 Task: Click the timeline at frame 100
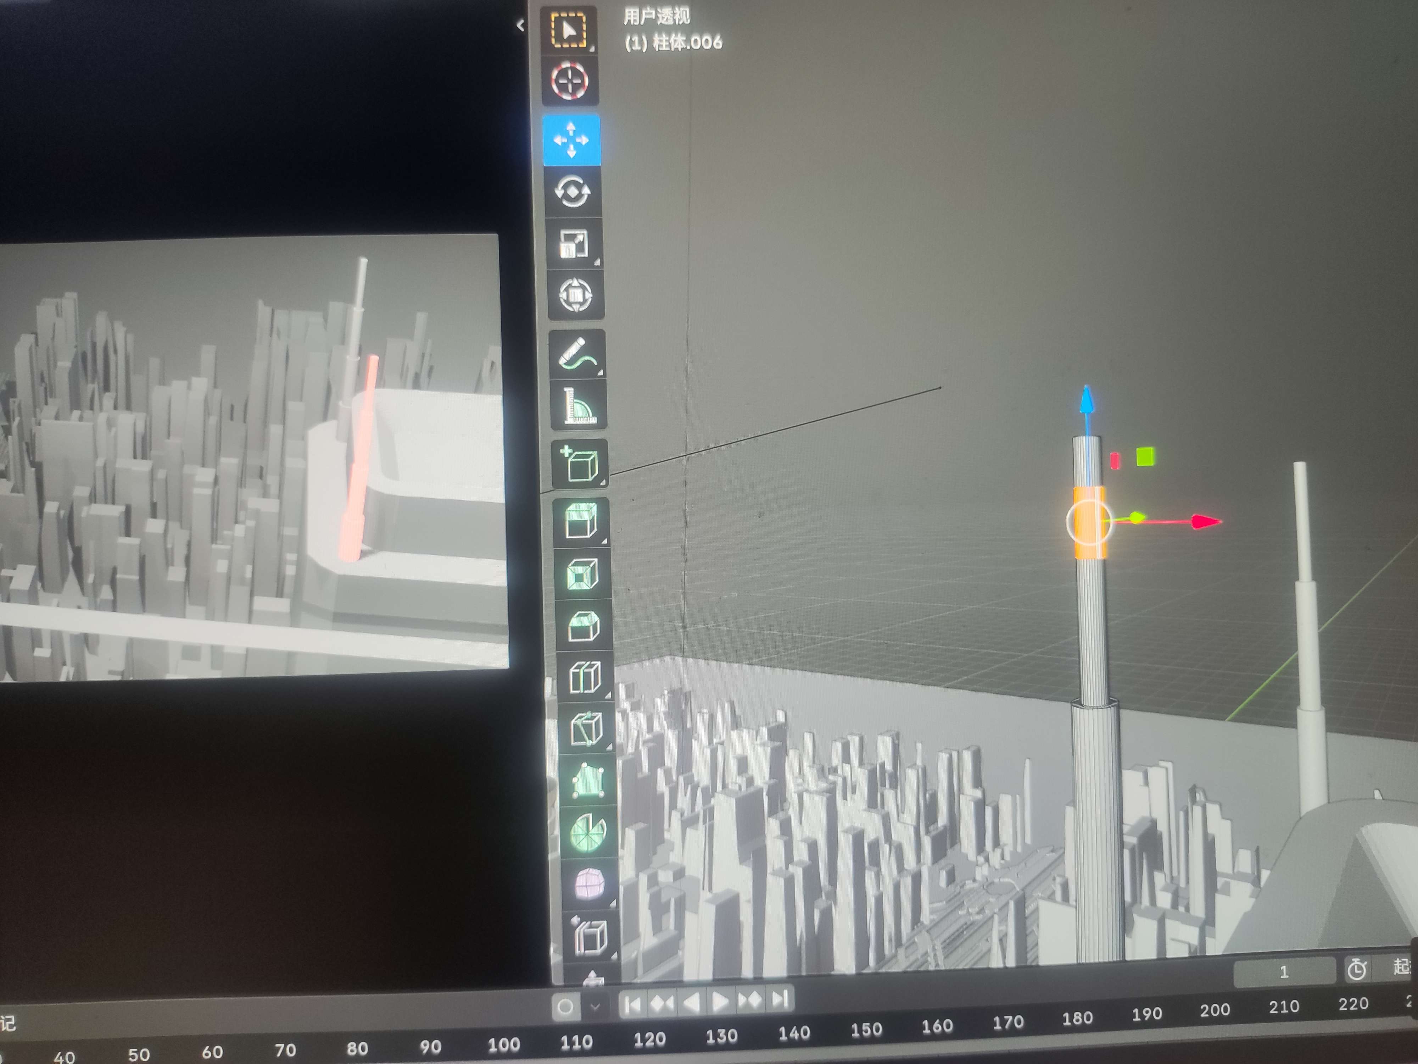click(504, 1045)
